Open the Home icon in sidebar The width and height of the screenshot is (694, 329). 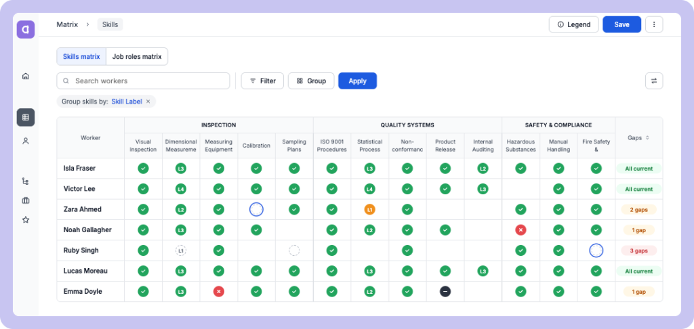tap(26, 76)
